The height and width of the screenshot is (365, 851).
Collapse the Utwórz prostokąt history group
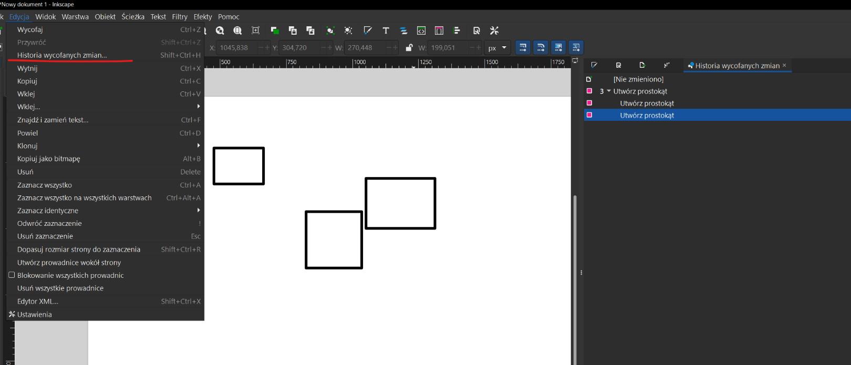[x=609, y=91]
